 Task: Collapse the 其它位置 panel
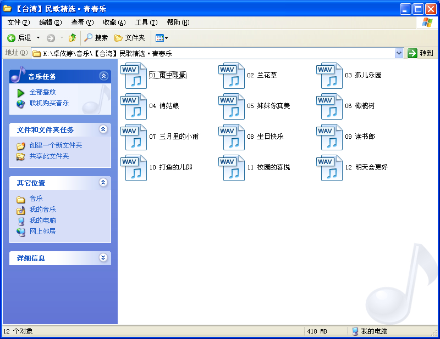(103, 182)
